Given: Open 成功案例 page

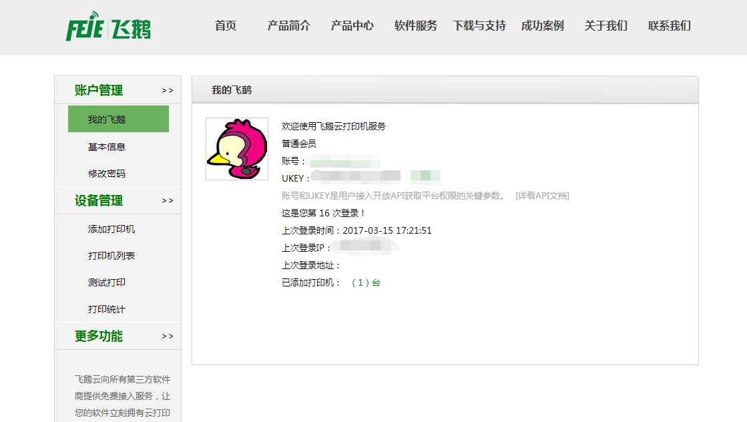Looking at the screenshot, I should (x=543, y=26).
